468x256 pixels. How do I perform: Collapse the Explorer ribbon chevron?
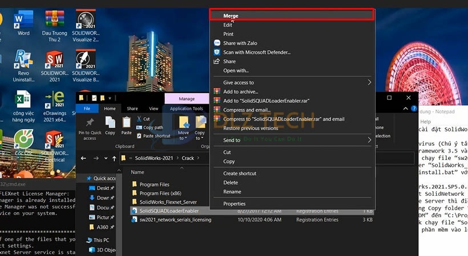coord(406,109)
